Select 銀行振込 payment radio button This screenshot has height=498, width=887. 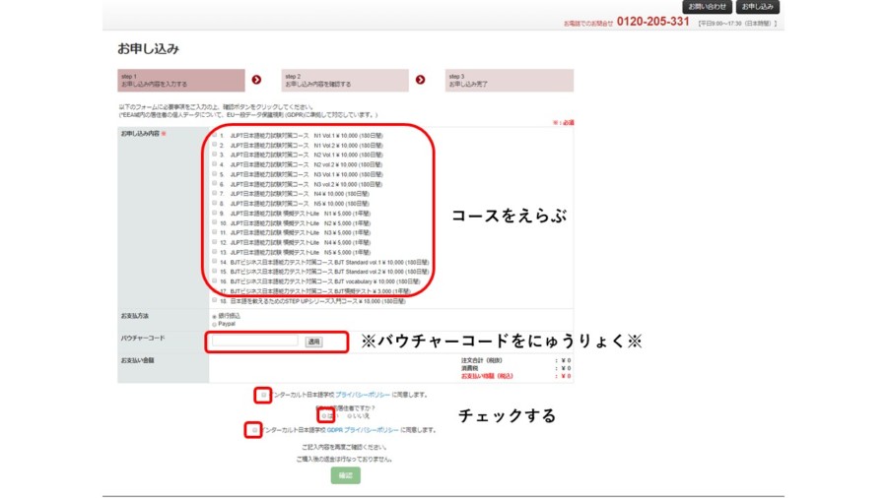pyautogui.click(x=215, y=316)
